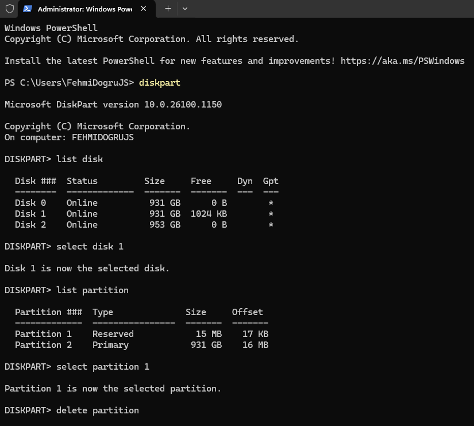Click the administrator shield icon
The width and height of the screenshot is (474, 426).
coord(10,9)
